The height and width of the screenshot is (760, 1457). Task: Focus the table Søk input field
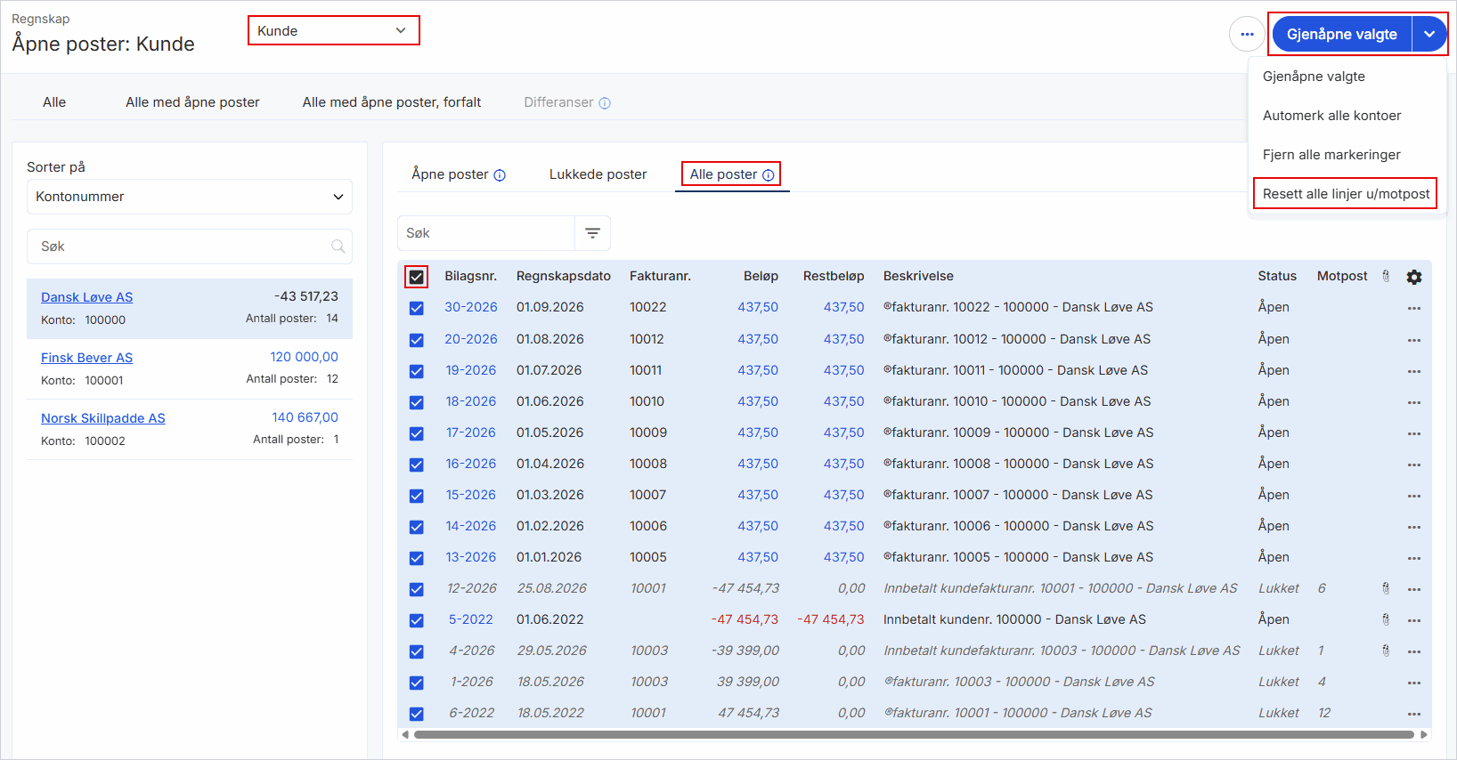coord(486,233)
